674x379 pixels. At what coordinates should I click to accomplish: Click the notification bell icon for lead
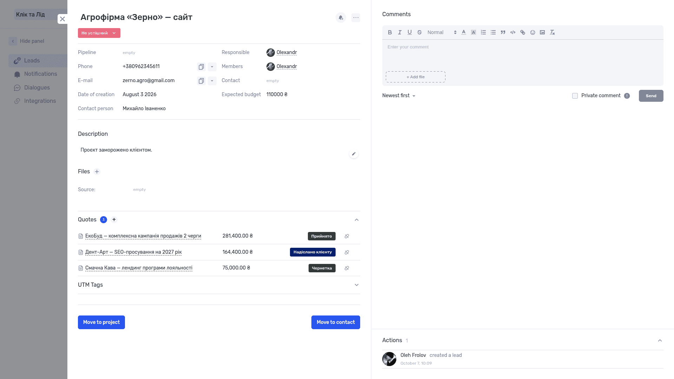click(x=341, y=18)
